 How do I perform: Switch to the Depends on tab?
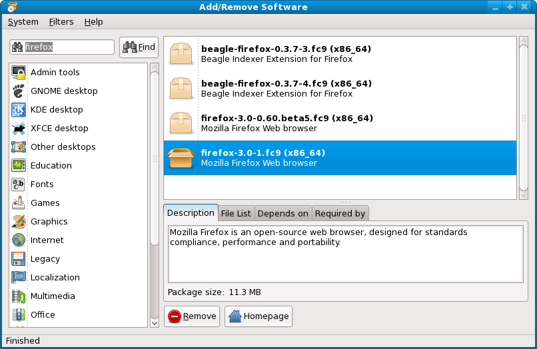tap(283, 214)
